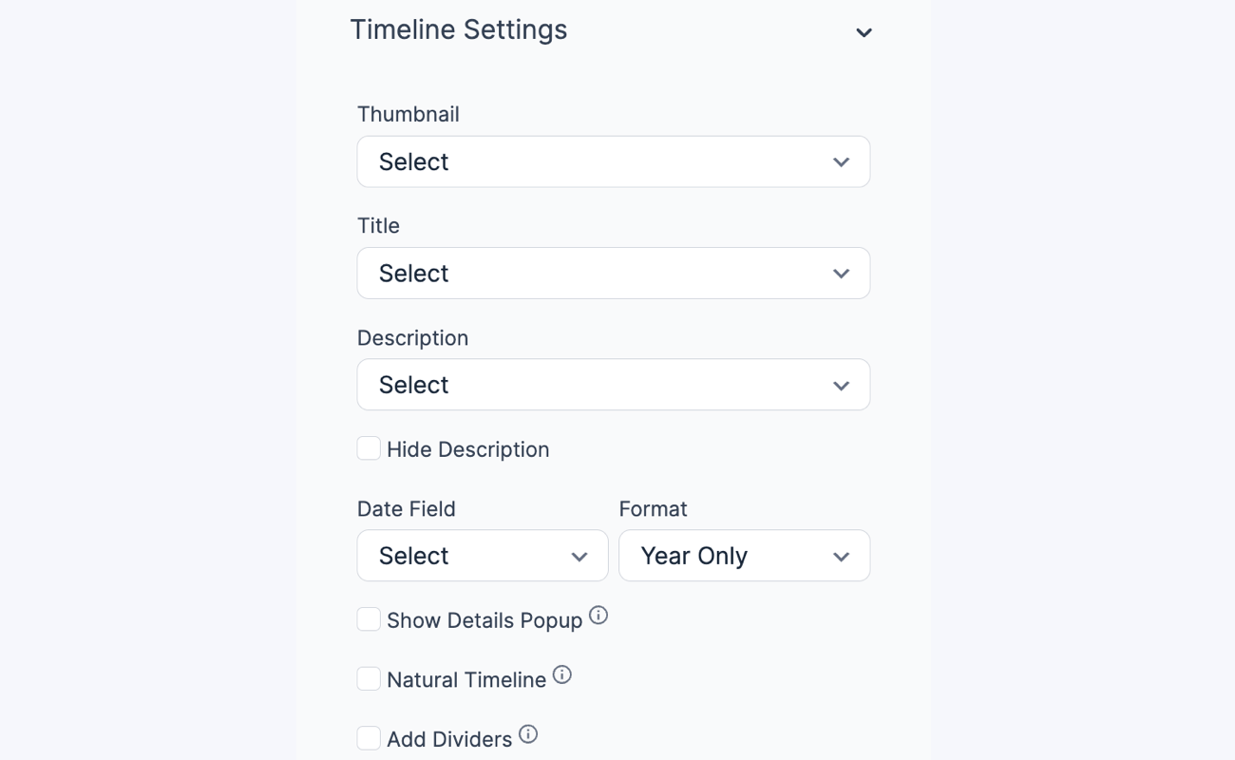Click the chevron on the Format dropdown
The width and height of the screenshot is (1235, 760).
(x=840, y=556)
